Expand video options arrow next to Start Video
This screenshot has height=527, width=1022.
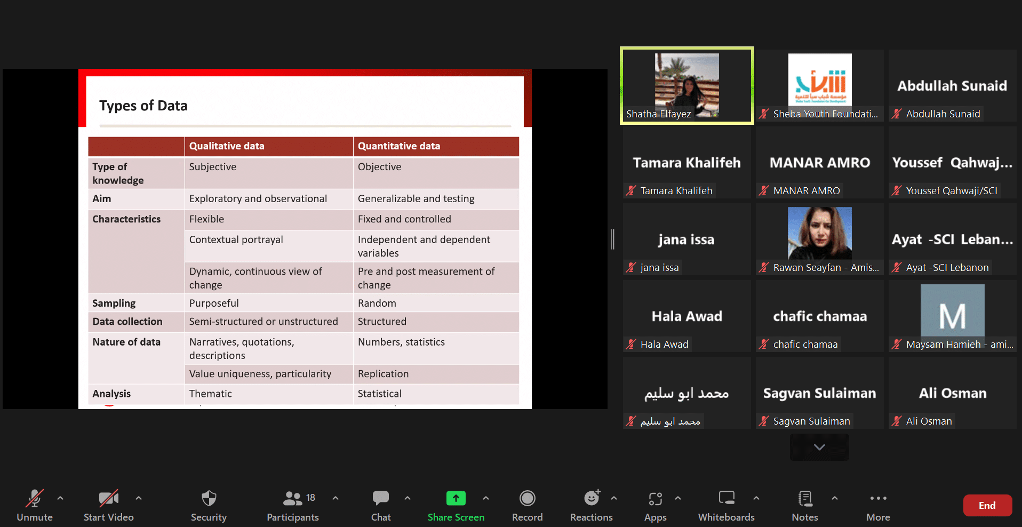click(x=139, y=498)
